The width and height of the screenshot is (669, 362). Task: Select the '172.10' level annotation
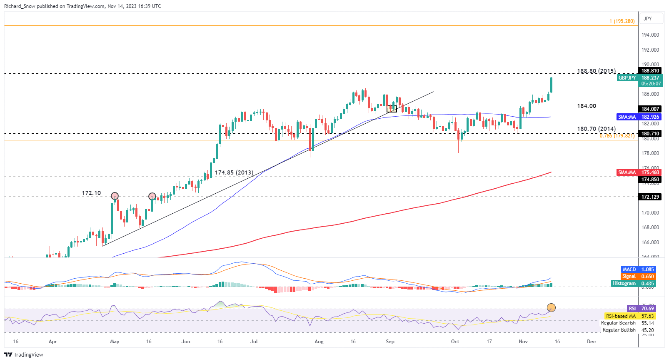tap(91, 193)
